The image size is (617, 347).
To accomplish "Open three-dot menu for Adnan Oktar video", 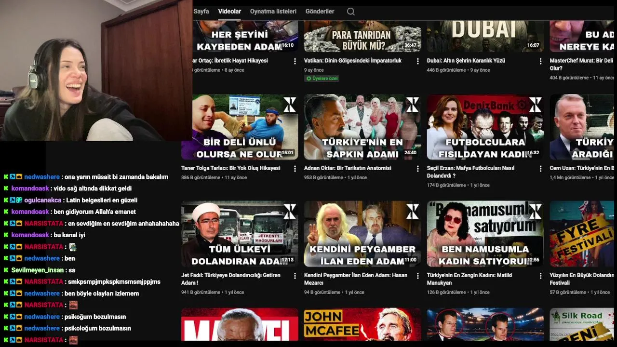I will 418,169.
